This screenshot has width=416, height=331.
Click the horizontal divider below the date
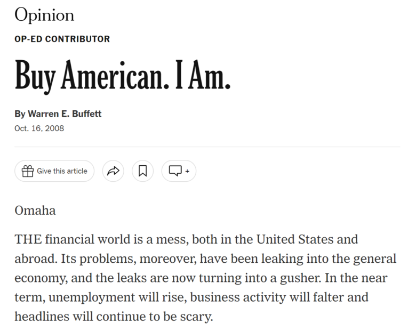click(x=207, y=147)
